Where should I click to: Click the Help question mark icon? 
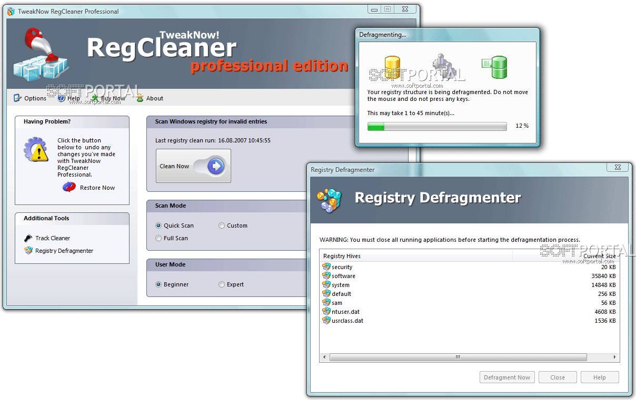pos(62,98)
